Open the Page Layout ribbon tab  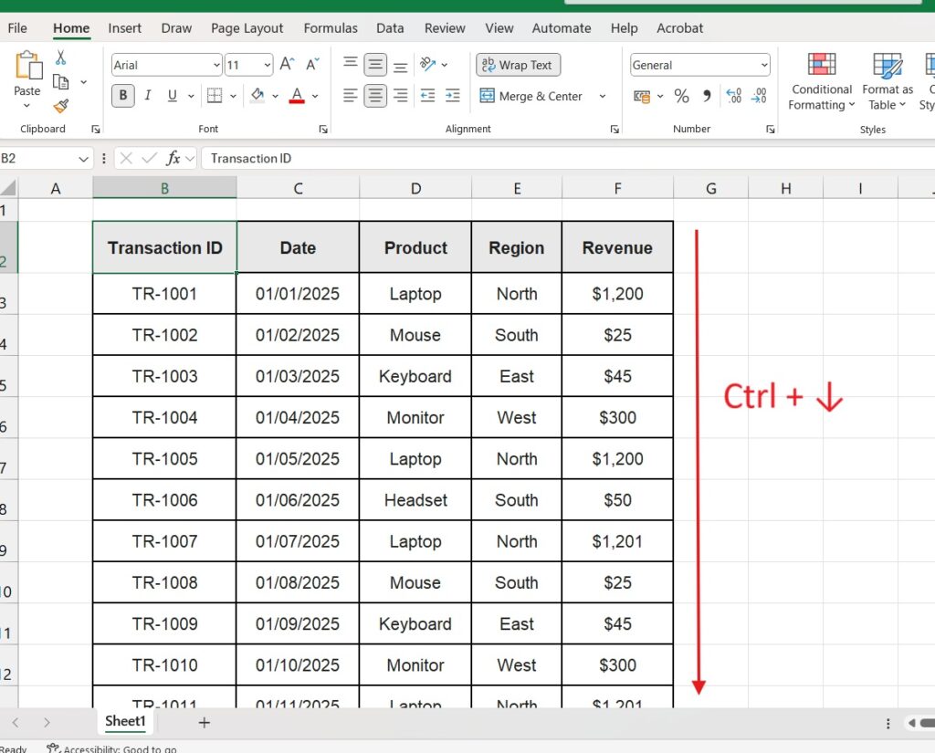[x=247, y=28]
